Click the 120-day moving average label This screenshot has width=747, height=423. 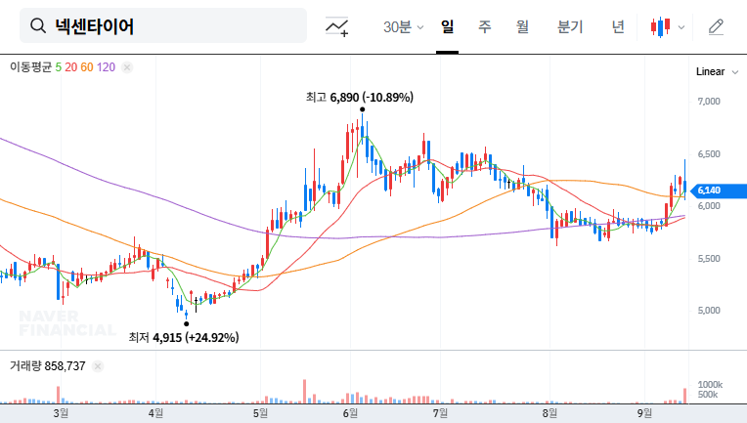(x=106, y=67)
